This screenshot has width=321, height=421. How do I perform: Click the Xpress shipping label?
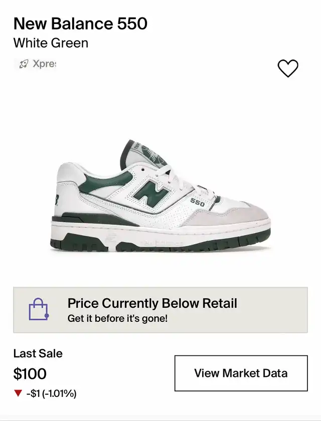coord(44,64)
